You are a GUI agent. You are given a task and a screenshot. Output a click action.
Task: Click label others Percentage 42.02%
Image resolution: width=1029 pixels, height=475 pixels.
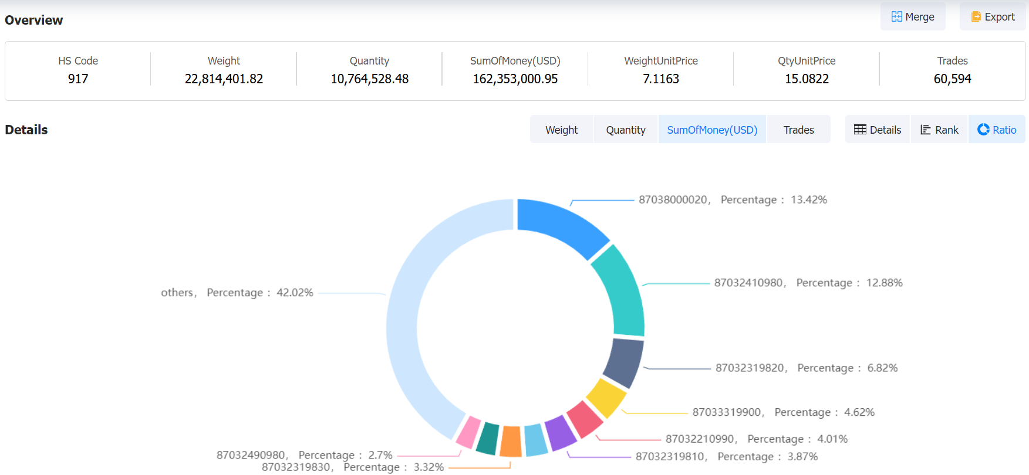pyautogui.click(x=237, y=293)
